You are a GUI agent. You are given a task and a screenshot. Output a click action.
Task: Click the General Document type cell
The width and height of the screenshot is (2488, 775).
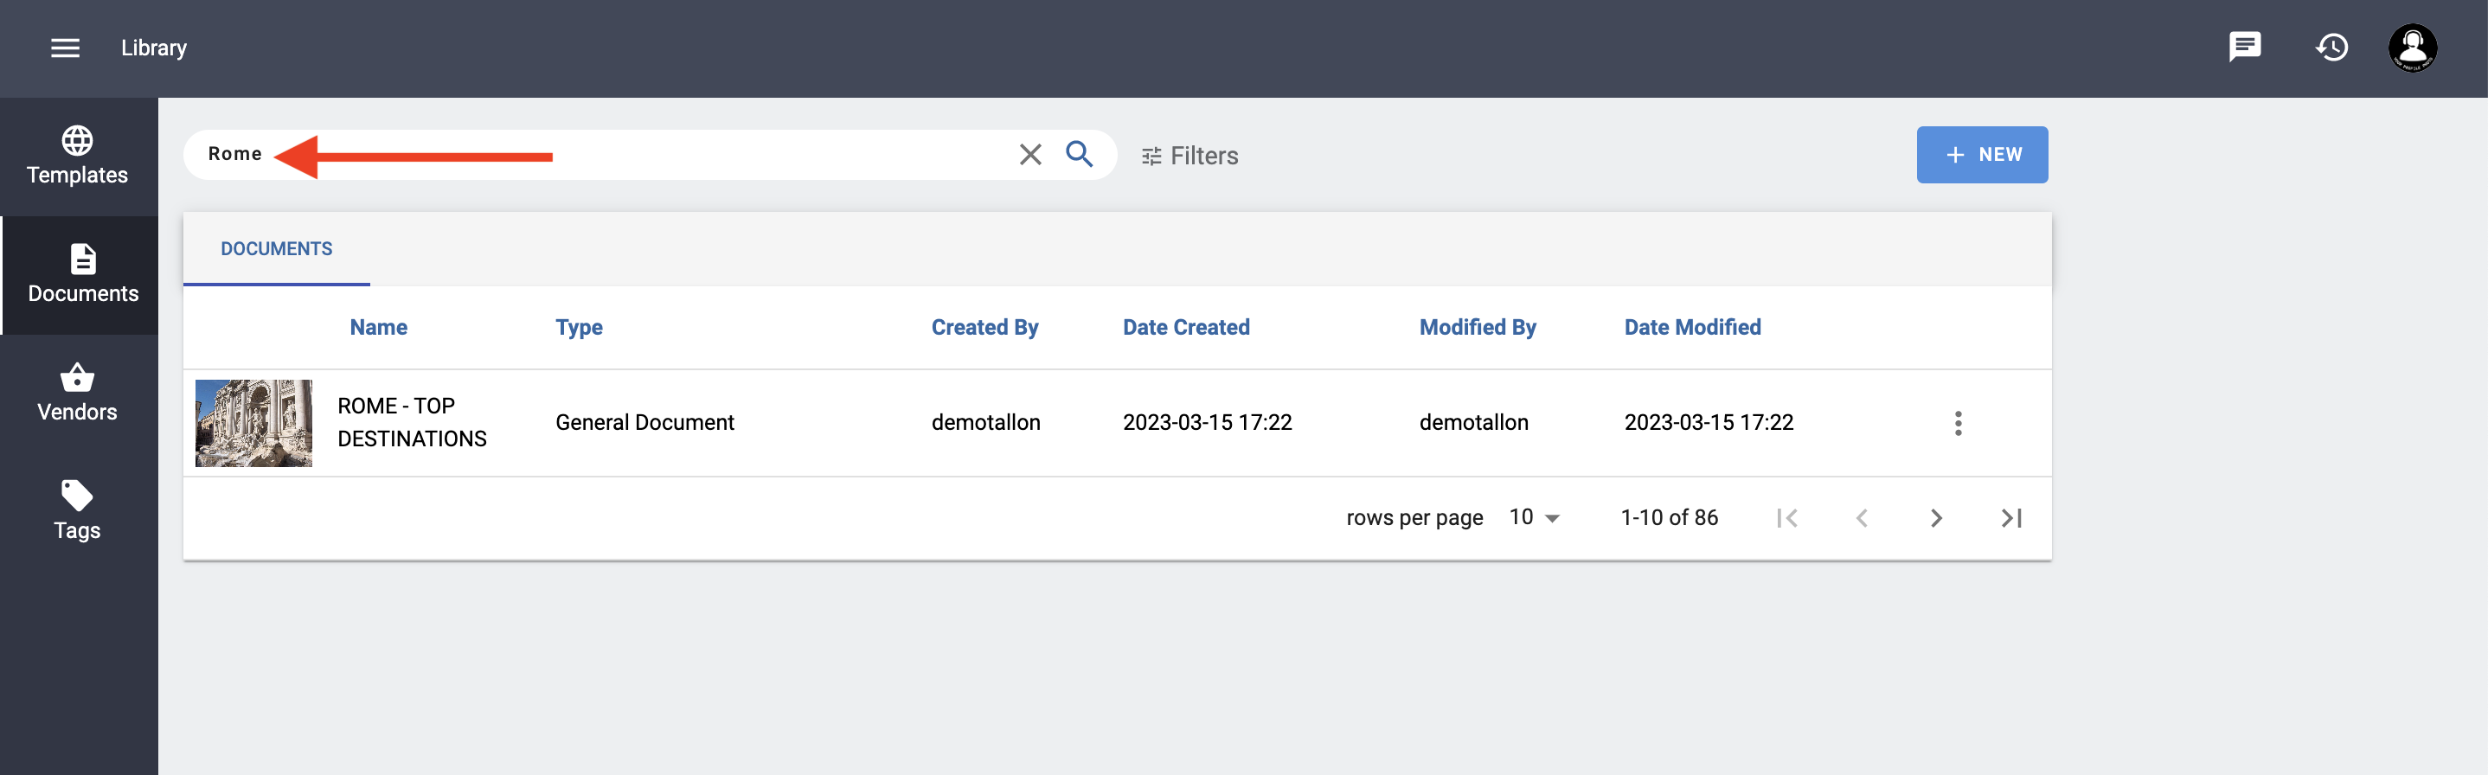(644, 422)
